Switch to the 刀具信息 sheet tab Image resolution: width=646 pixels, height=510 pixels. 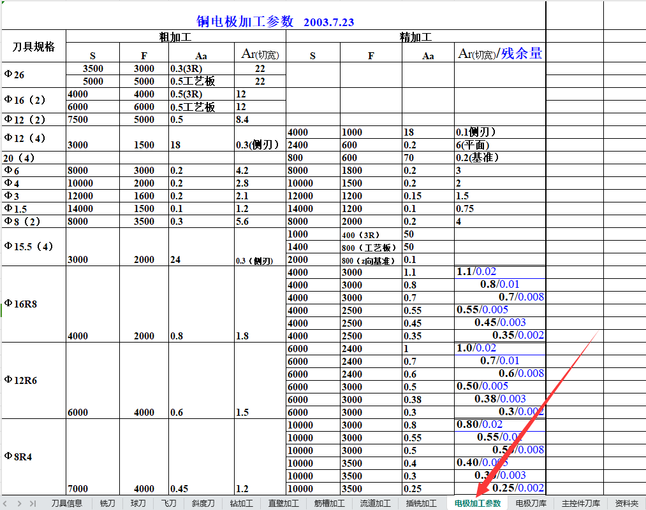(67, 503)
